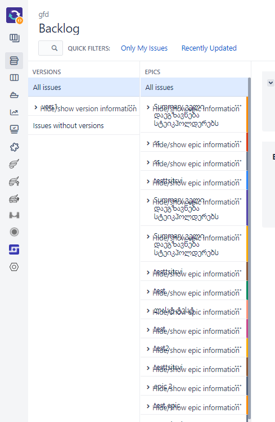This screenshot has height=422, width=275.
Task: Expand the Summary epic with purple bar
Action: coord(148,201)
